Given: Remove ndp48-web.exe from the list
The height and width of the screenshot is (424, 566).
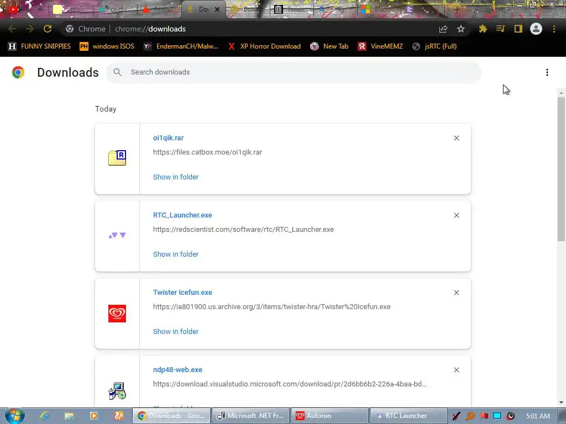Looking at the screenshot, I should pyautogui.click(x=456, y=370).
